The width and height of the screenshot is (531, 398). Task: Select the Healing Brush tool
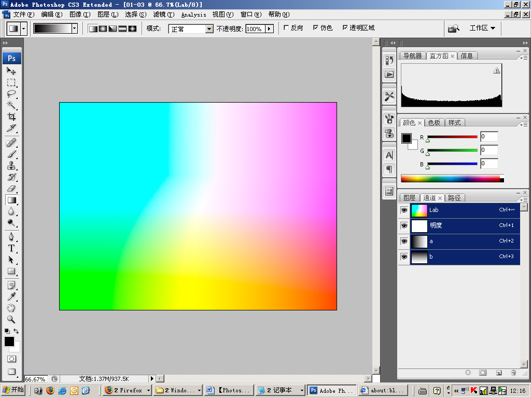11,143
